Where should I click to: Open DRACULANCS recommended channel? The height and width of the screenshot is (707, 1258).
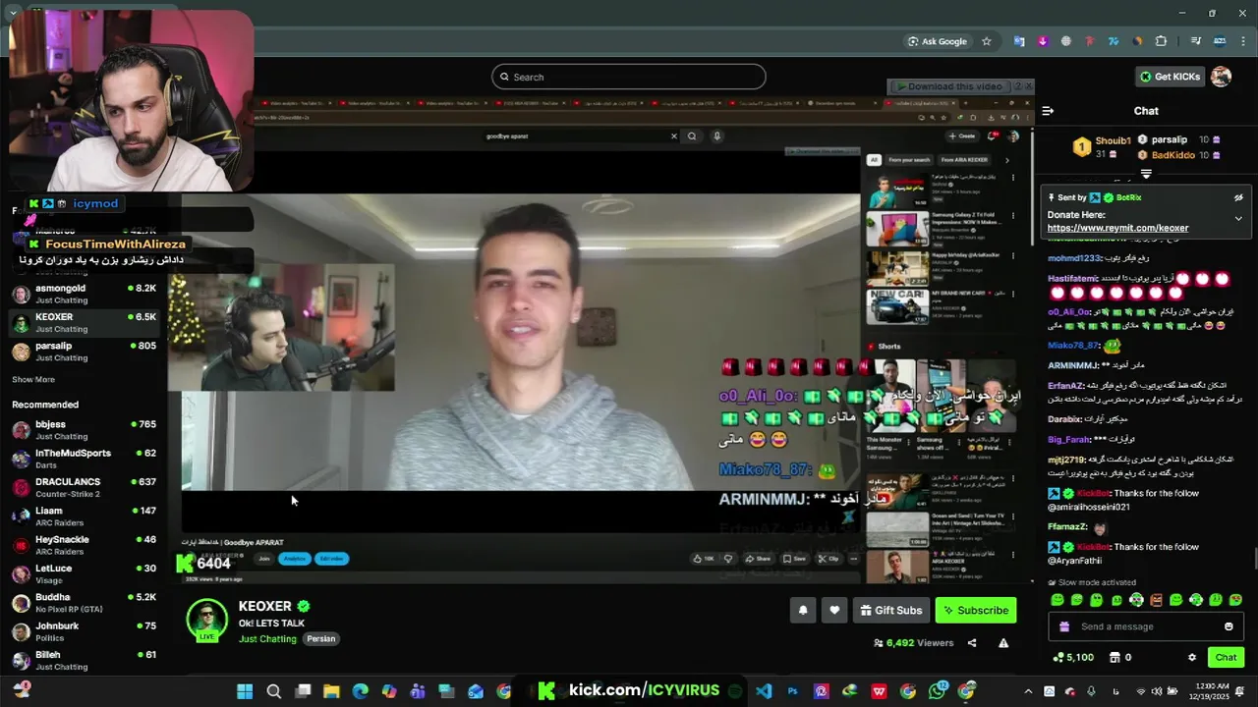tap(84, 487)
